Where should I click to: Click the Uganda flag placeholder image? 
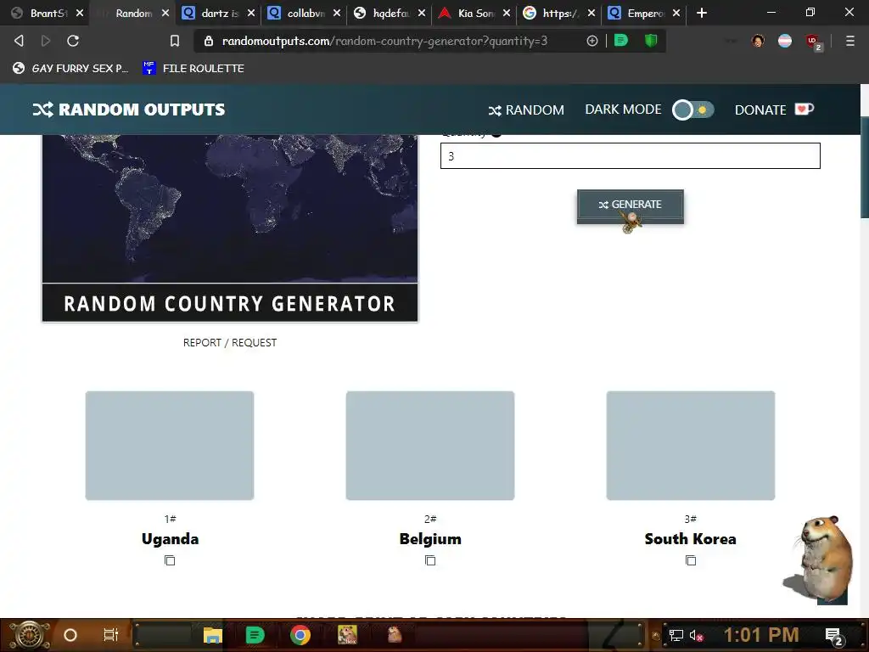coord(170,446)
